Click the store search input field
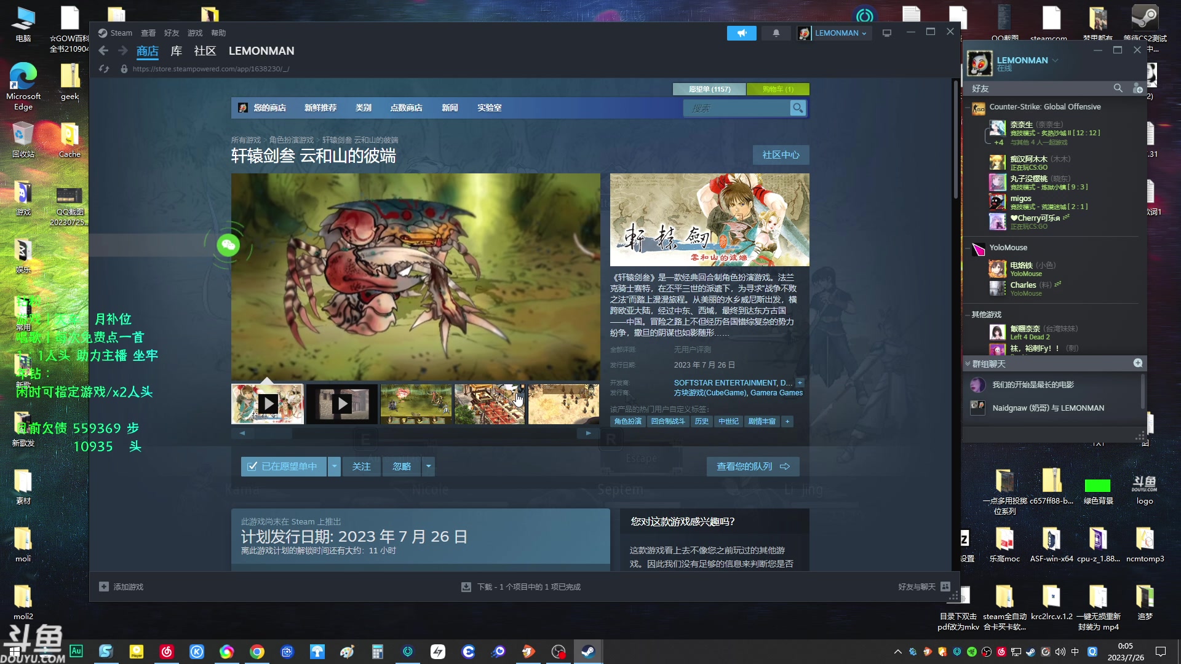Image resolution: width=1181 pixels, height=664 pixels. (737, 108)
